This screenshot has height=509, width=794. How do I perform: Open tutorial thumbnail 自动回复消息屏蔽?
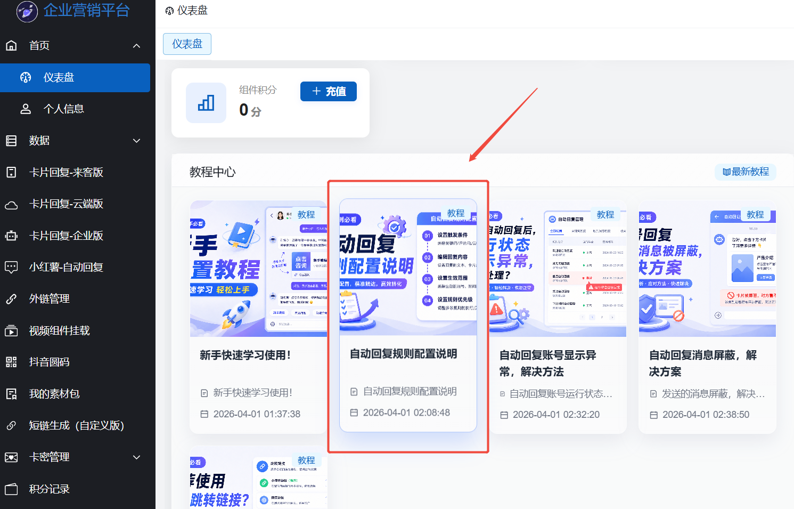pos(707,269)
